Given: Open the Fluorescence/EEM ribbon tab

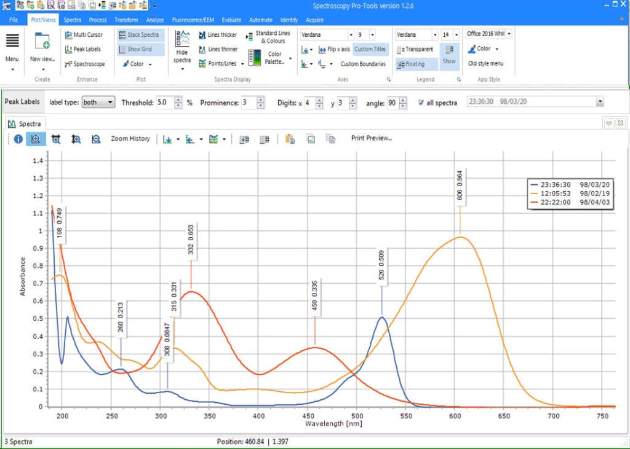Looking at the screenshot, I should pyautogui.click(x=193, y=19).
